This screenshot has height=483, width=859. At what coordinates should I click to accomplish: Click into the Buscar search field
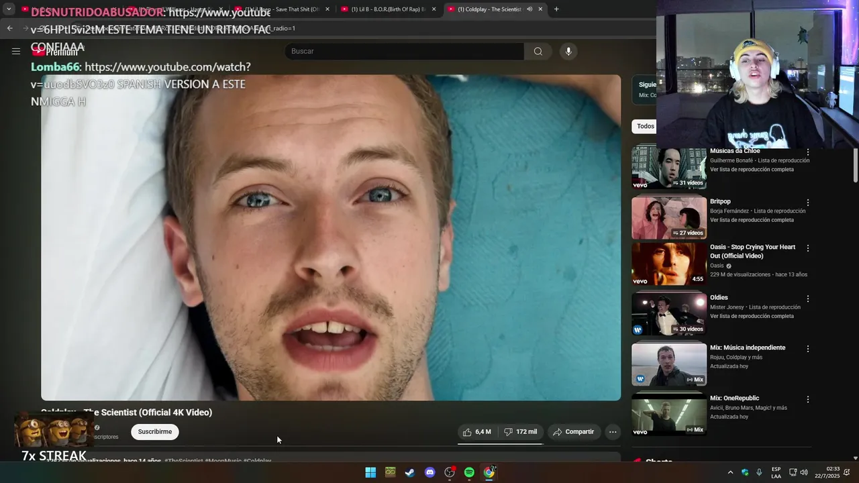pyautogui.click(x=405, y=51)
